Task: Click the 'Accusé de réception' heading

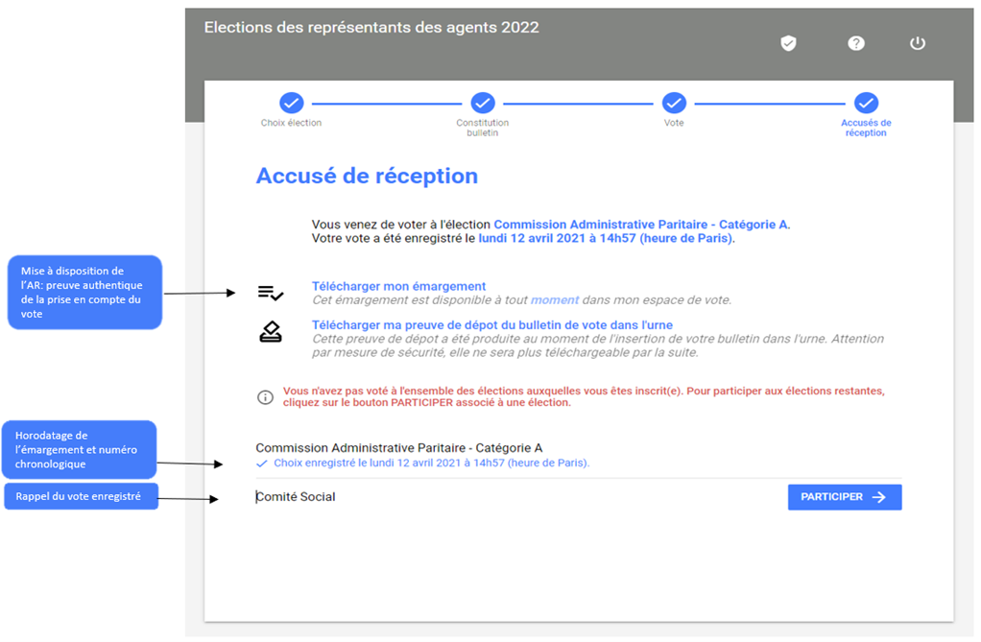Action: point(367,176)
